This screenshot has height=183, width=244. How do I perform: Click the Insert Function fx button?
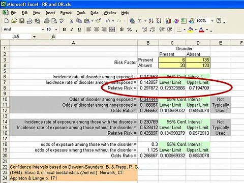pyautogui.click(x=53, y=37)
